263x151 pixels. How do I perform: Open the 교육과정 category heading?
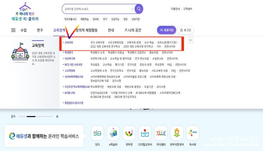tap(69, 42)
